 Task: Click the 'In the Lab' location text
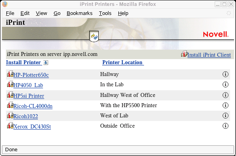(x=112, y=84)
